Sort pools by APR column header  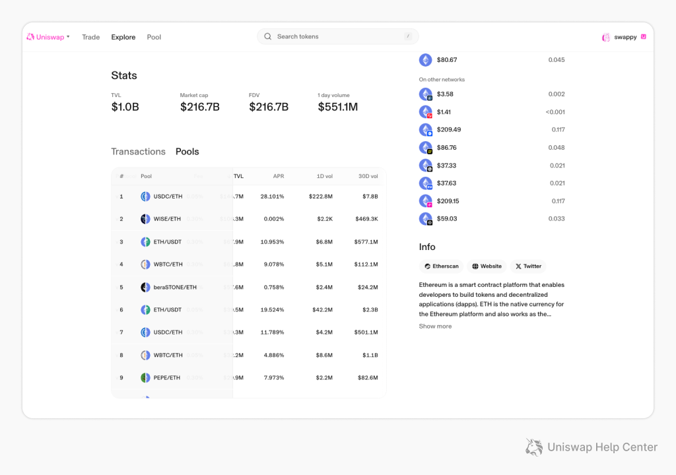coord(279,176)
